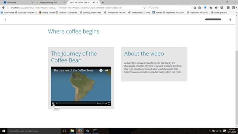Focus the browser Search field

coord(170,7)
